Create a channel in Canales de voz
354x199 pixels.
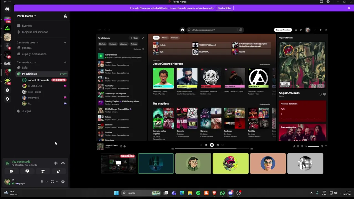(65, 62)
